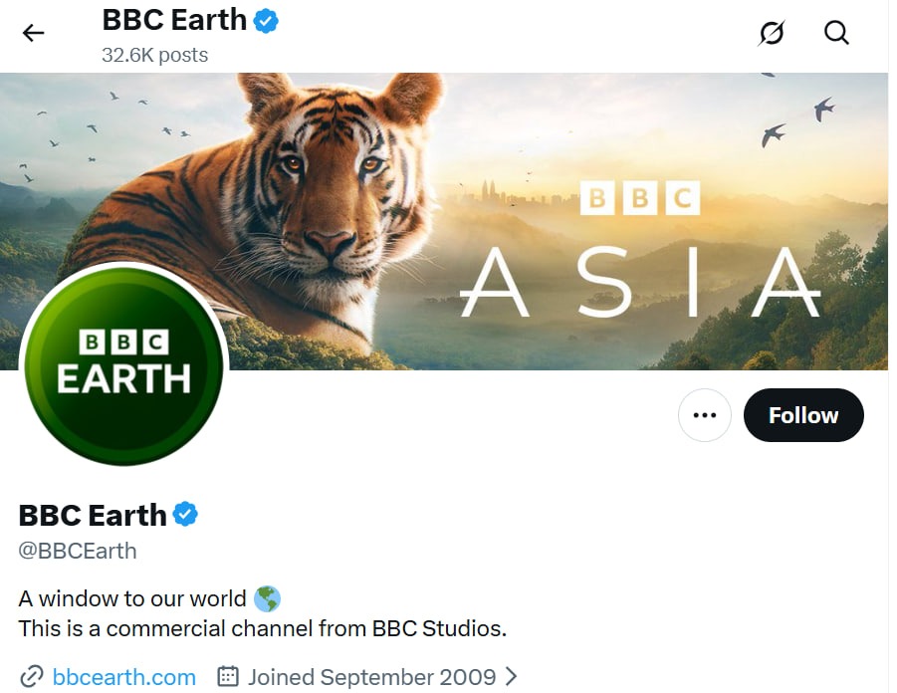
Task: Click the Grok slashed-circle icon
Action: (x=771, y=33)
